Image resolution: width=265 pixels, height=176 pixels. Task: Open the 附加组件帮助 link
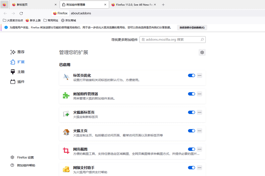pyautogui.click(x=26, y=165)
